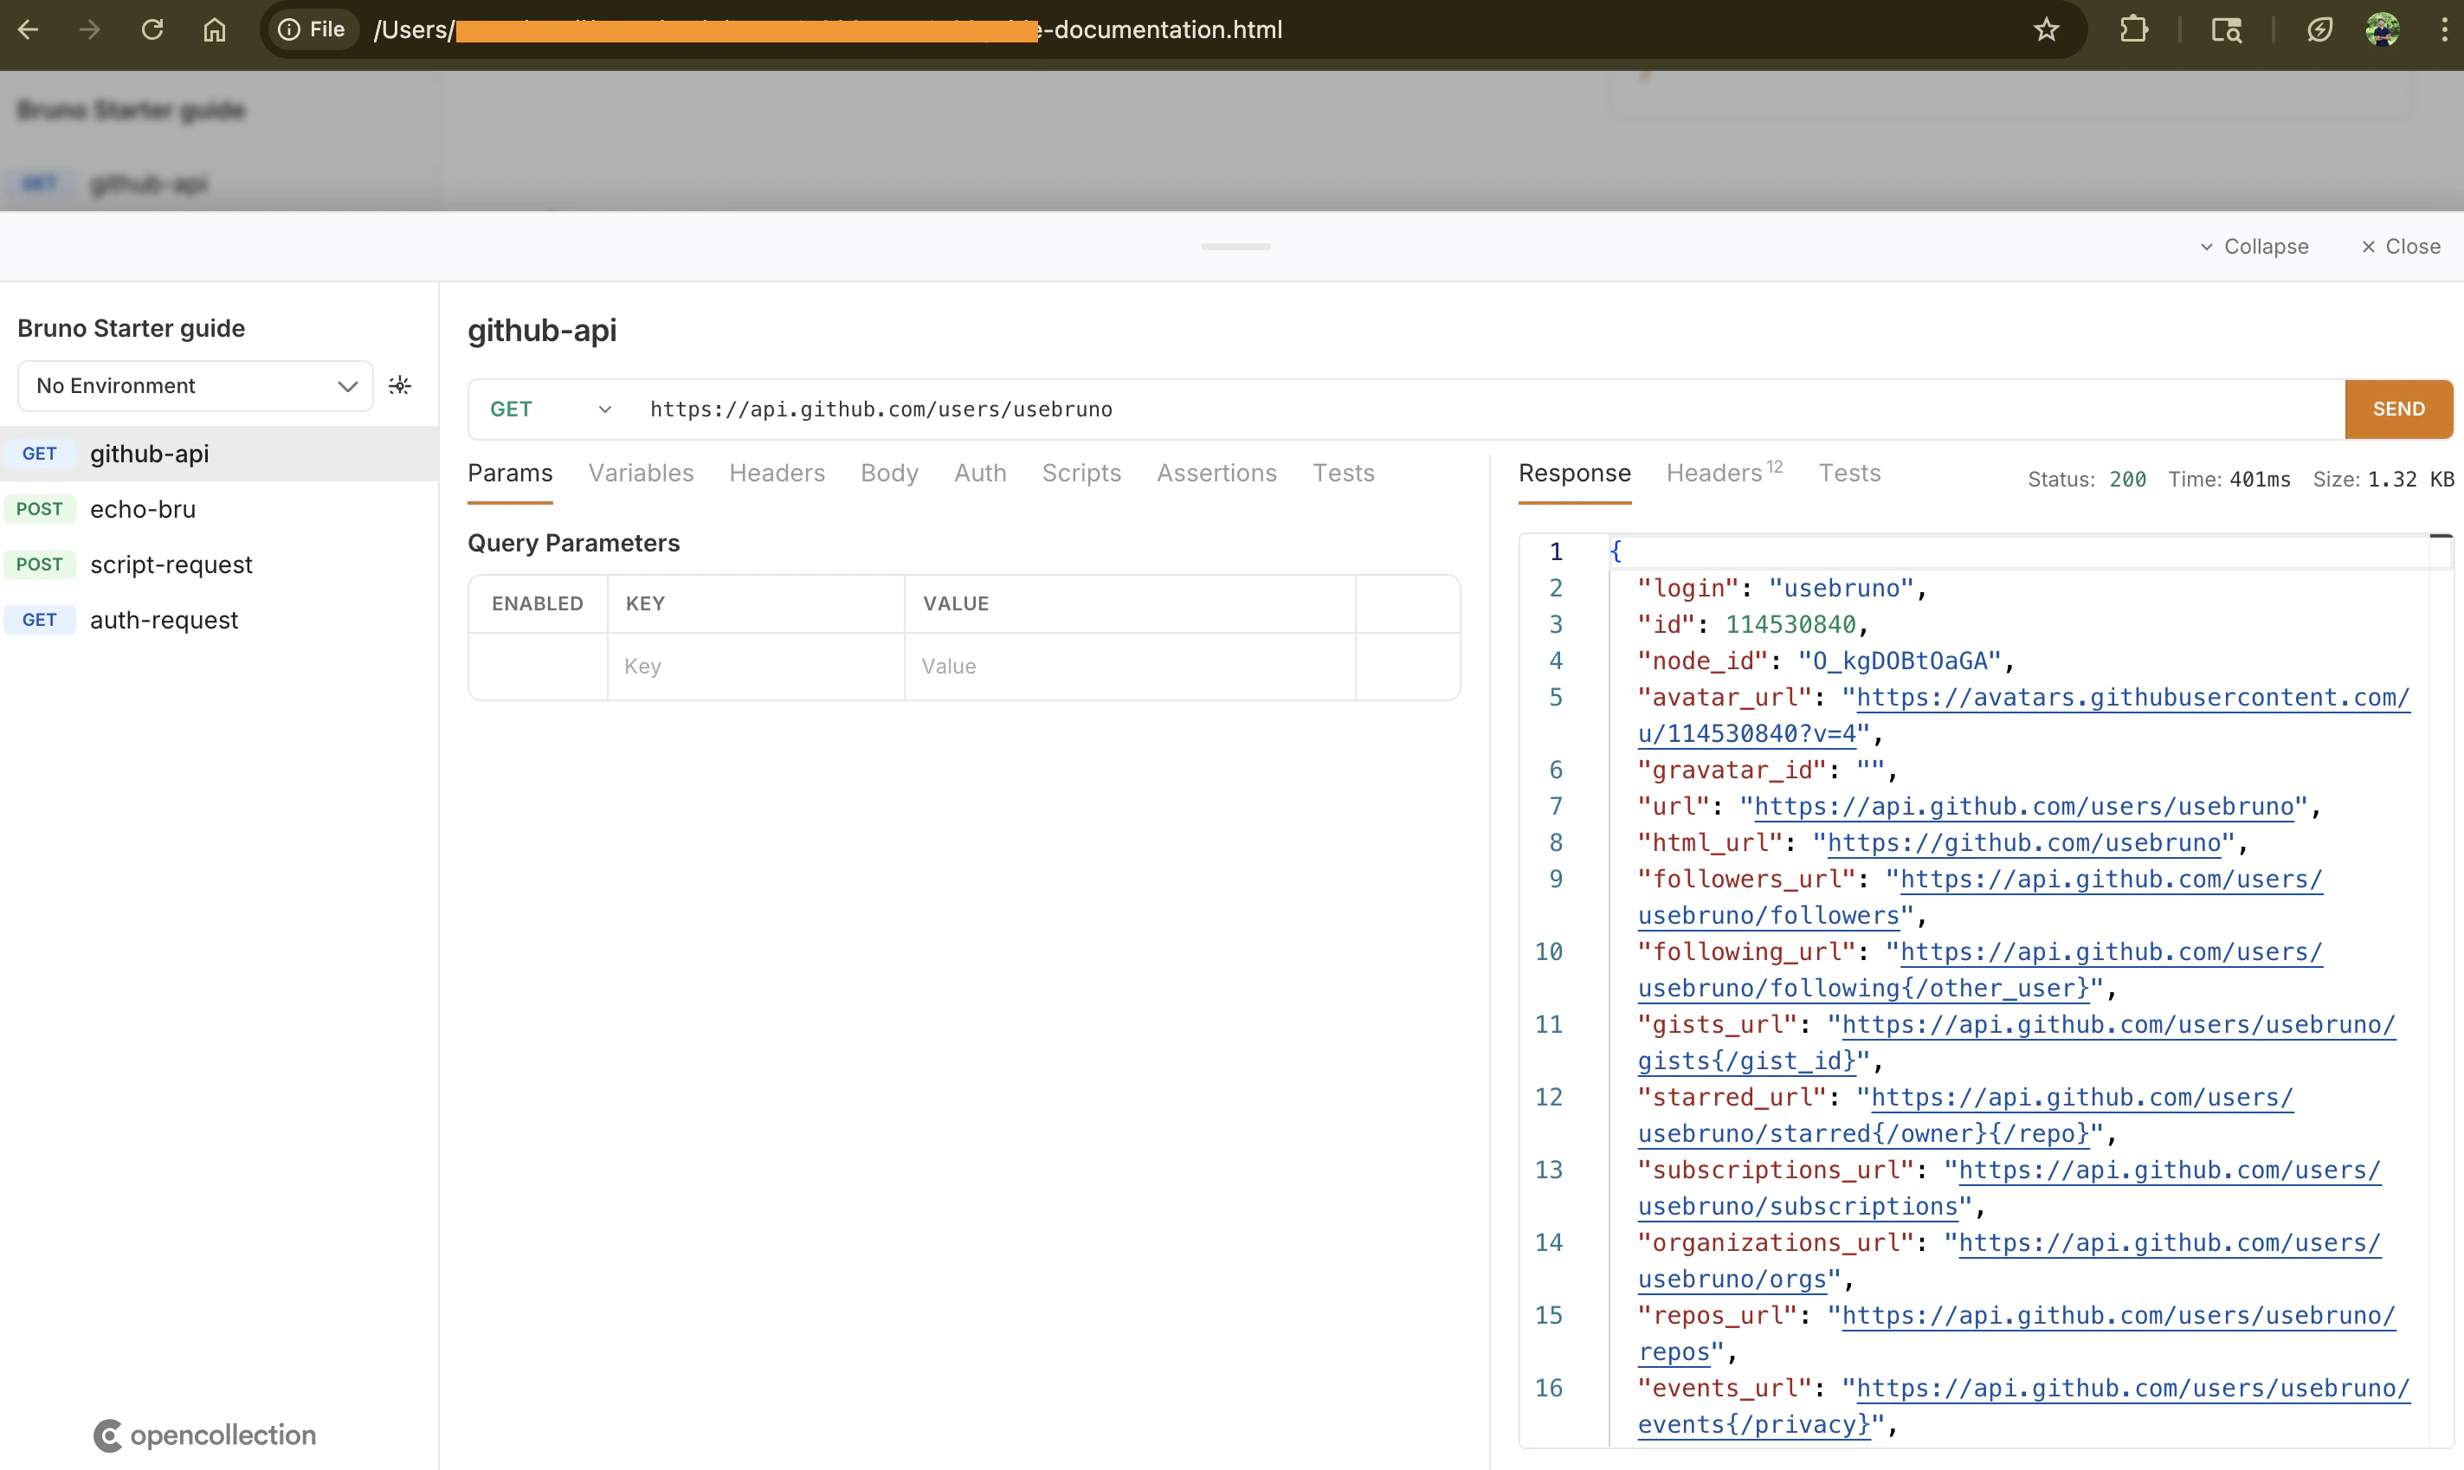Open the browser extensions puzzle icon

[2134, 29]
